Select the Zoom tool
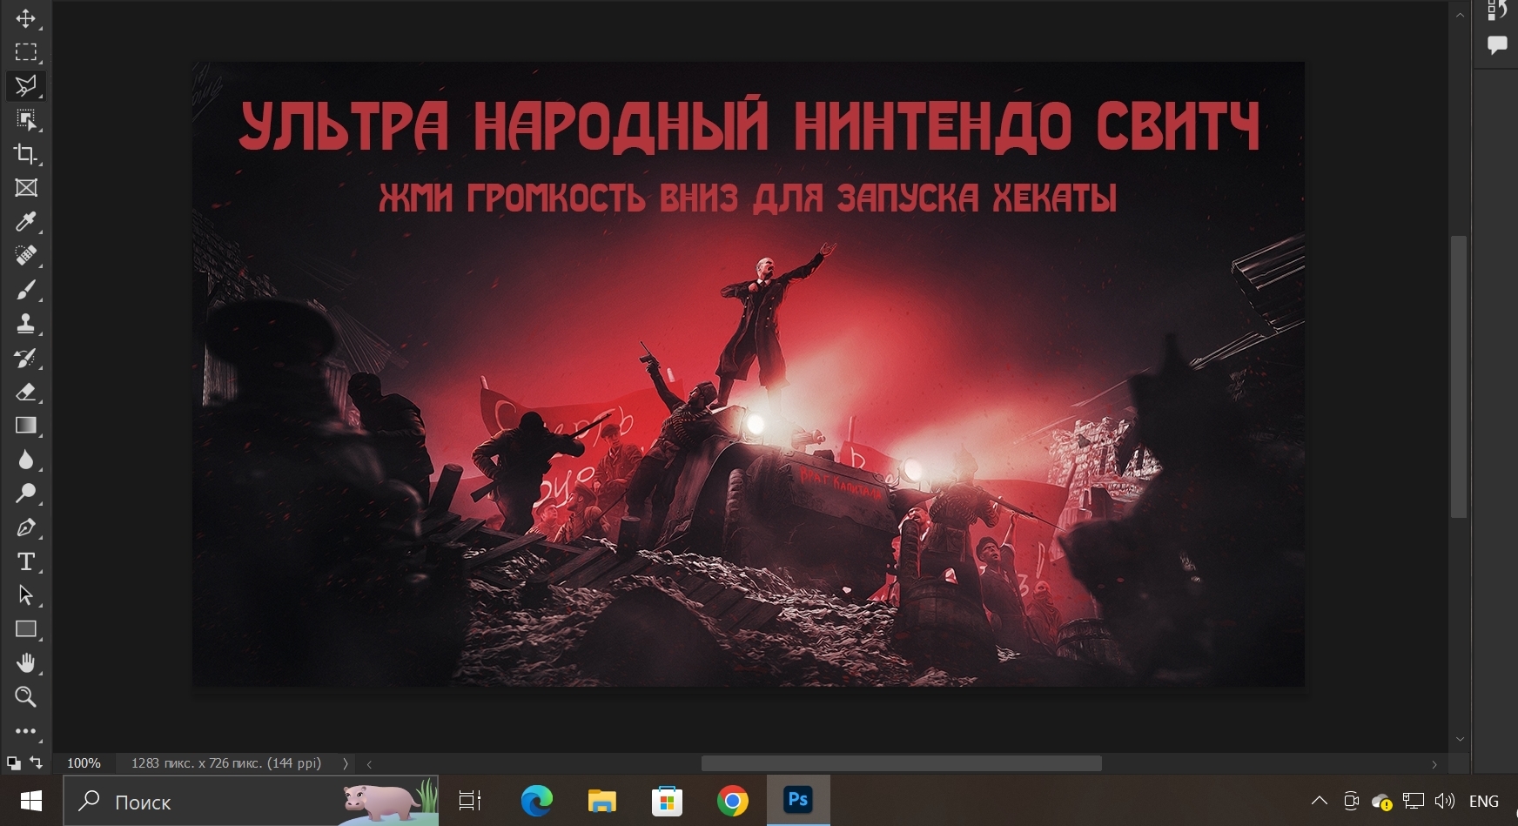Image resolution: width=1518 pixels, height=826 pixels. point(25,697)
